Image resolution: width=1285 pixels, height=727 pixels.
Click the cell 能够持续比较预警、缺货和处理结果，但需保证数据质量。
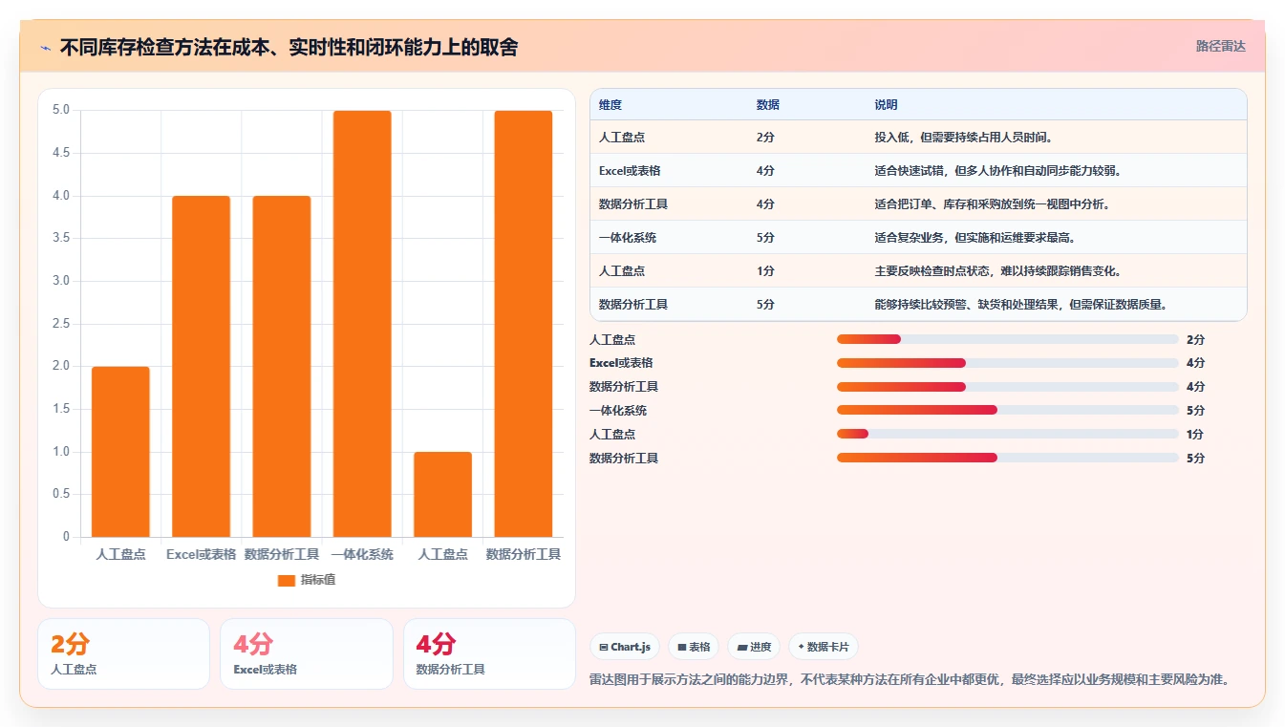1021,305
